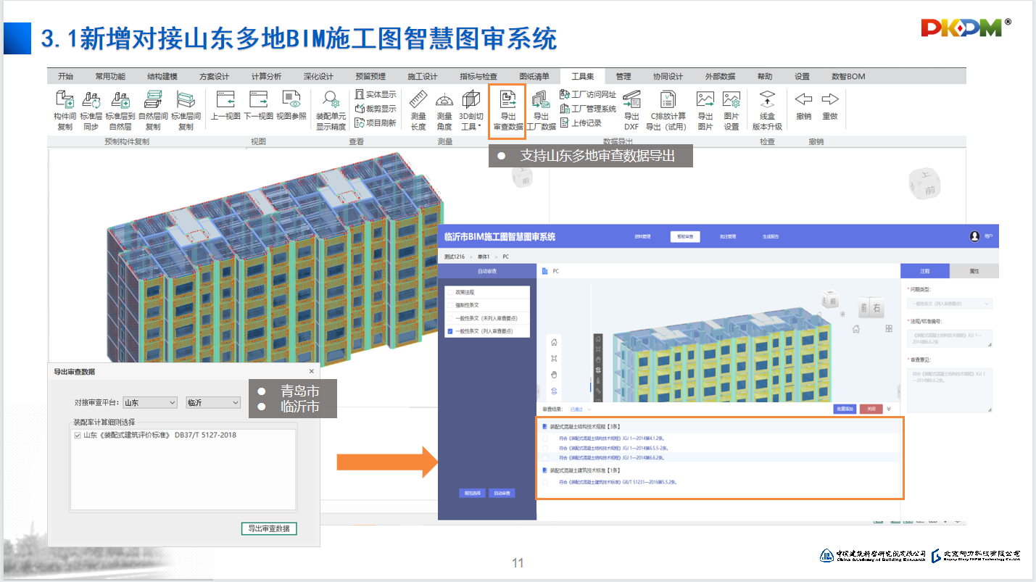Open 工厂管理系统 in the ribbon

588,109
